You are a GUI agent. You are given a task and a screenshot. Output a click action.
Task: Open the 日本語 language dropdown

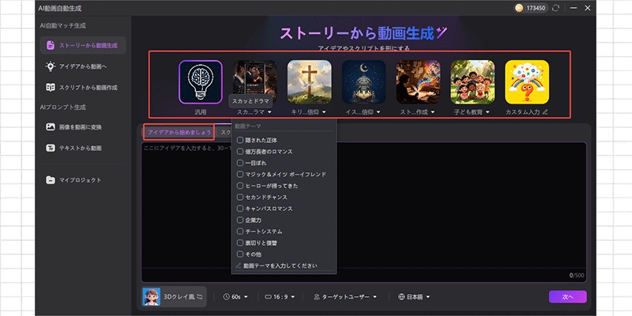[414, 297]
